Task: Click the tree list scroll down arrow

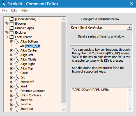Action: [63, 109]
